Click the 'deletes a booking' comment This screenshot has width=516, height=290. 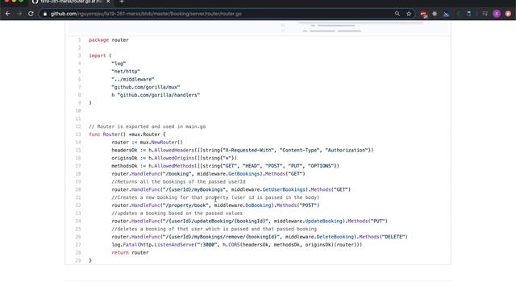point(214,229)
